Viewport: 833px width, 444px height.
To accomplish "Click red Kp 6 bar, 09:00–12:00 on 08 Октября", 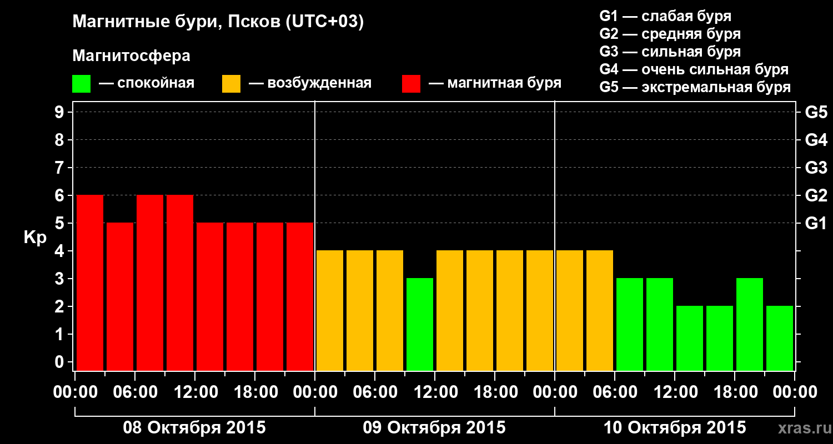I will 180,283.
